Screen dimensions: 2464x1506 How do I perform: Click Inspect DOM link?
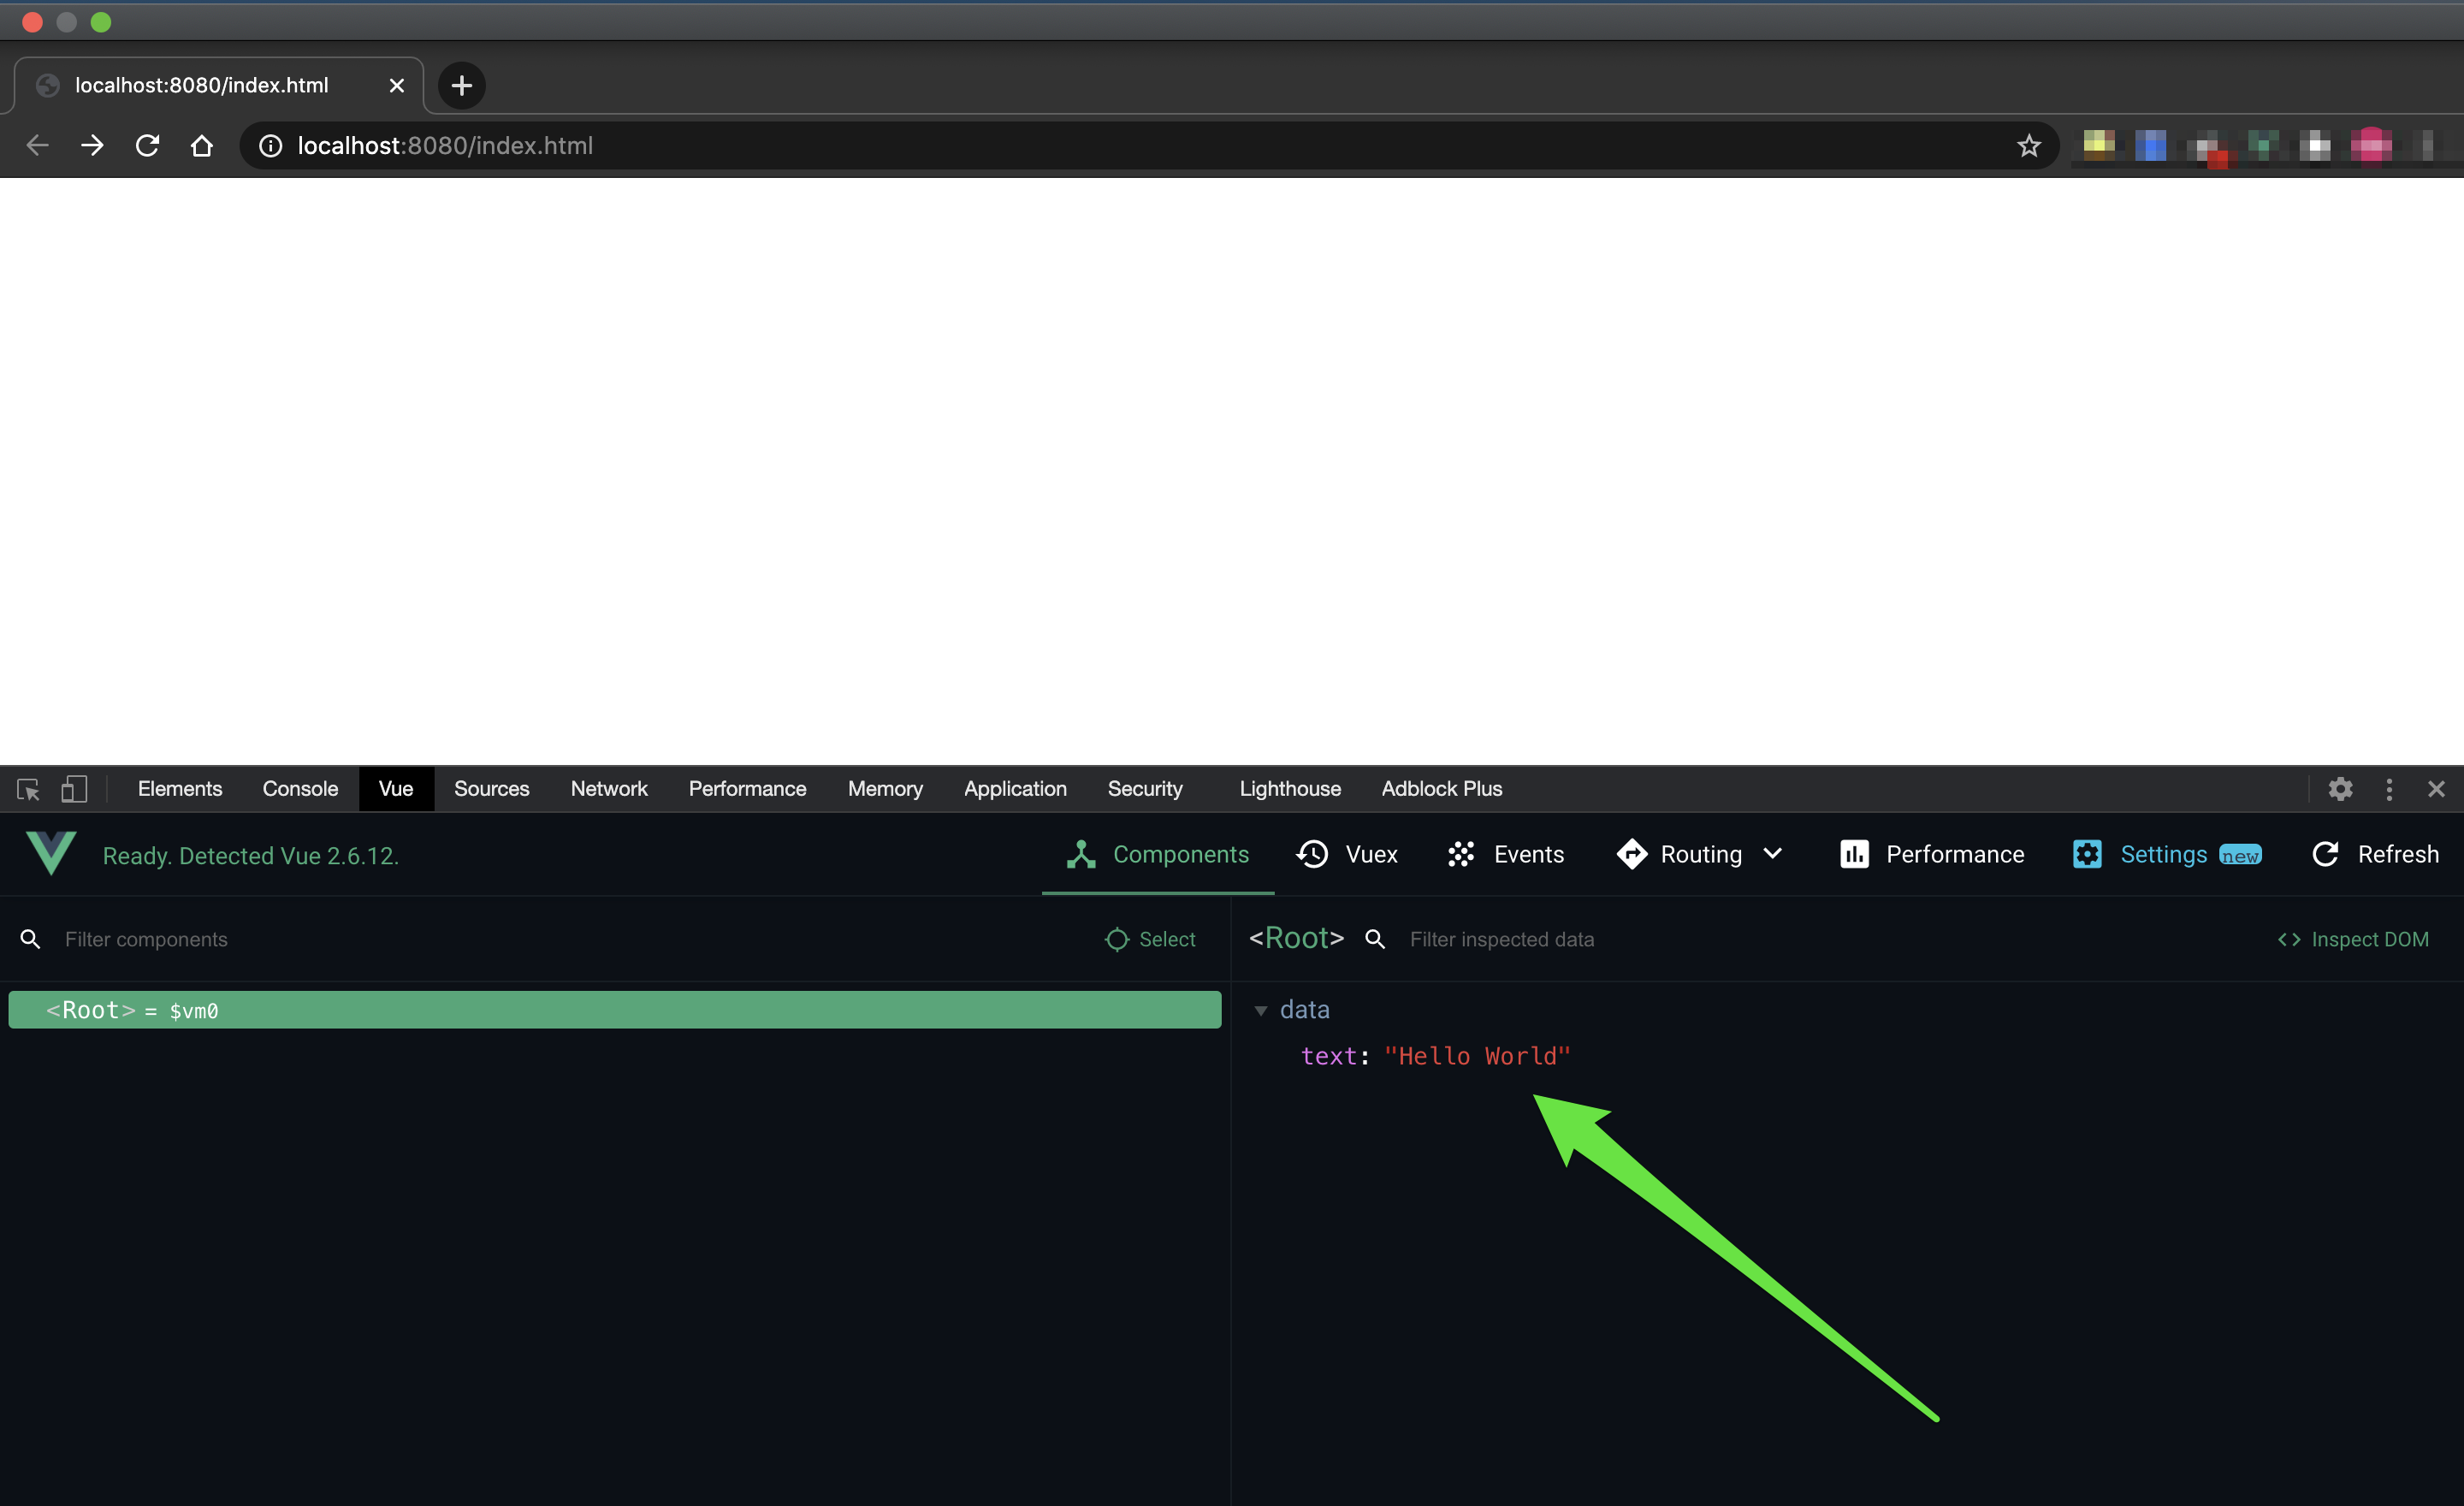pyautogui.click(x=2354, y=939)
